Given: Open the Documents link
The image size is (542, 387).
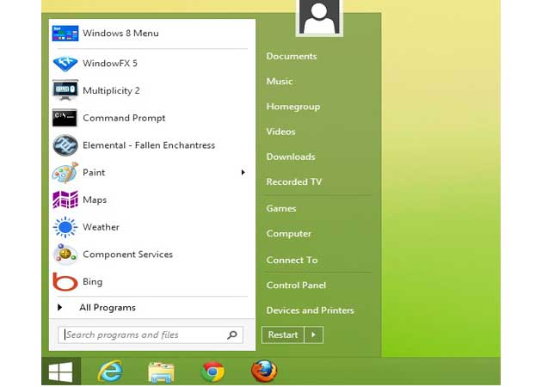Looking at the screenshot, I should pos(292,57).
